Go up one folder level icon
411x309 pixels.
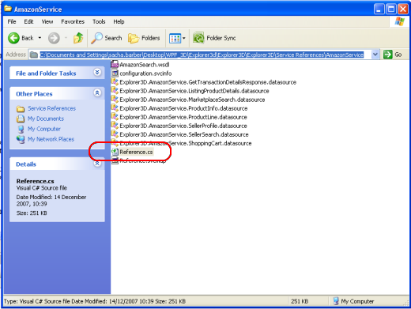click(78, 38)
